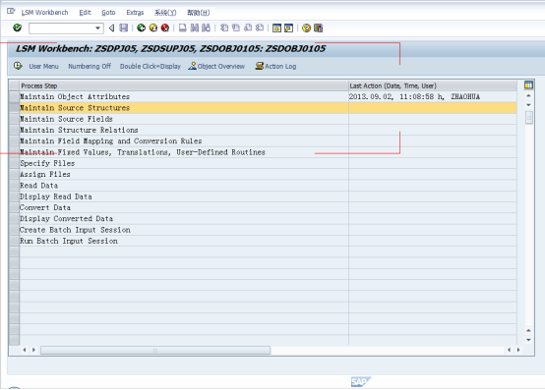Select the Run Batch Input Session step
Screen dimensions: 545x390
tap(184, 241)
